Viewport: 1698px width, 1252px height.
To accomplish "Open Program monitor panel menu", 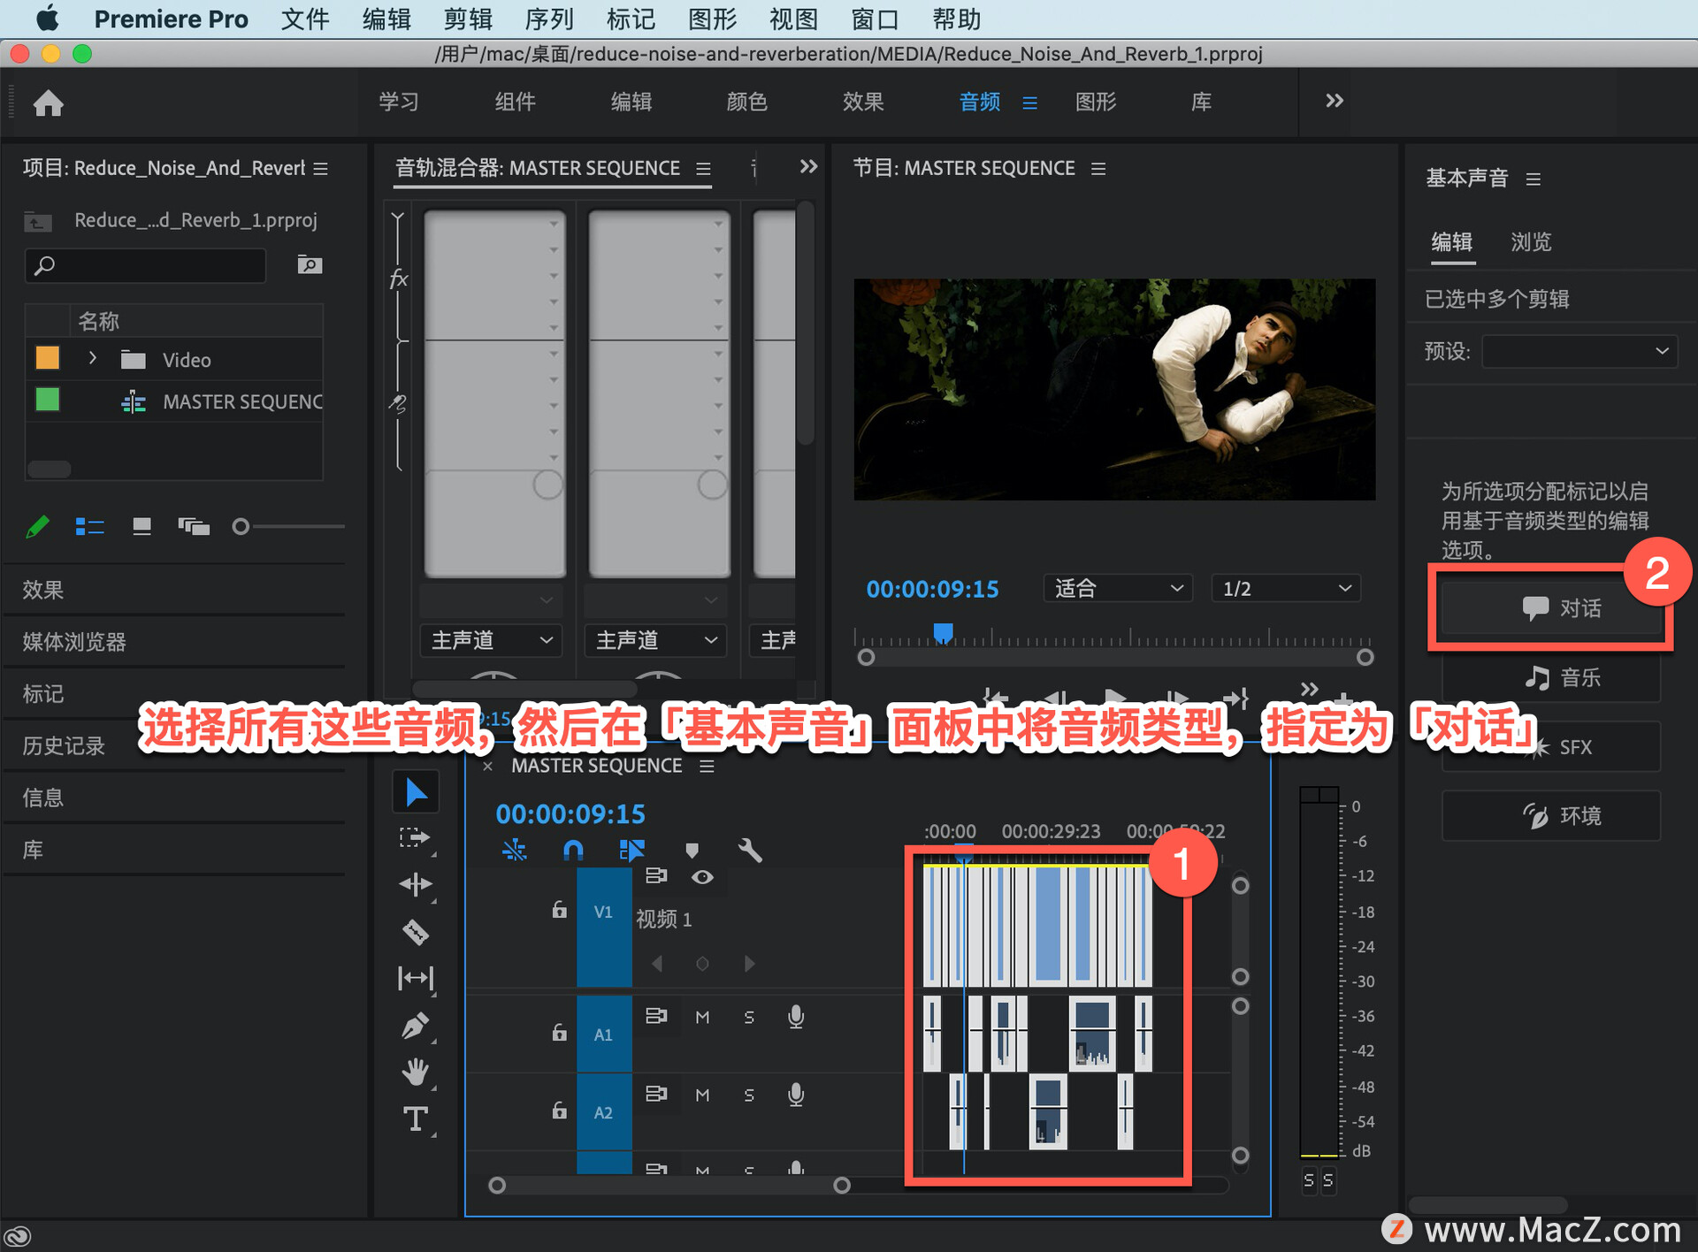I will pos(1098,168).
